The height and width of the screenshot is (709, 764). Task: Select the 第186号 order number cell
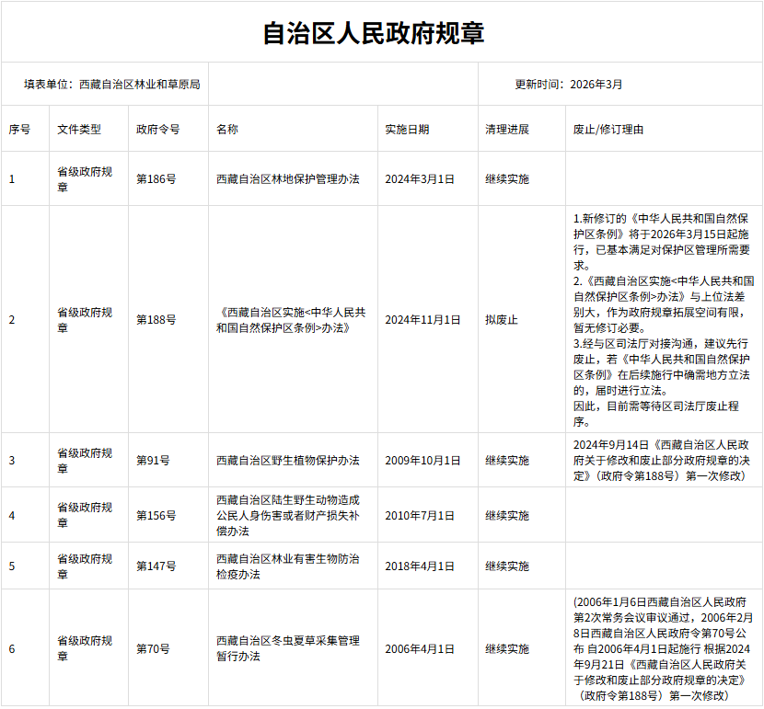[x=156, y=179]
